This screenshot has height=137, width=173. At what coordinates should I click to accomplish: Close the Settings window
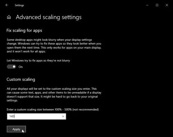click(167, 5)
